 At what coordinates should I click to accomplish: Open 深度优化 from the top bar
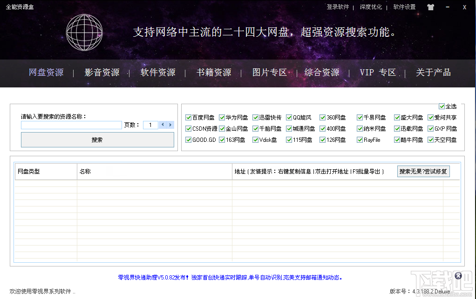point(371,7)
